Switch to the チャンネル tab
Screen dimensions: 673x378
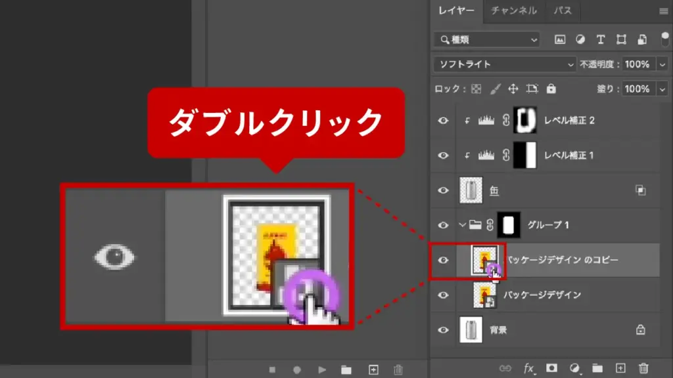click(x=514, y=10)
